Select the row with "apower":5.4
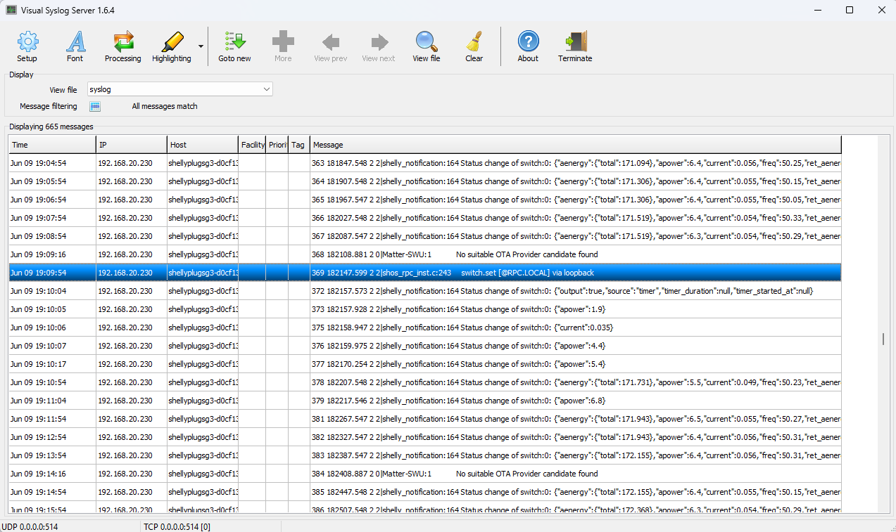 click(x=425, y=364)
